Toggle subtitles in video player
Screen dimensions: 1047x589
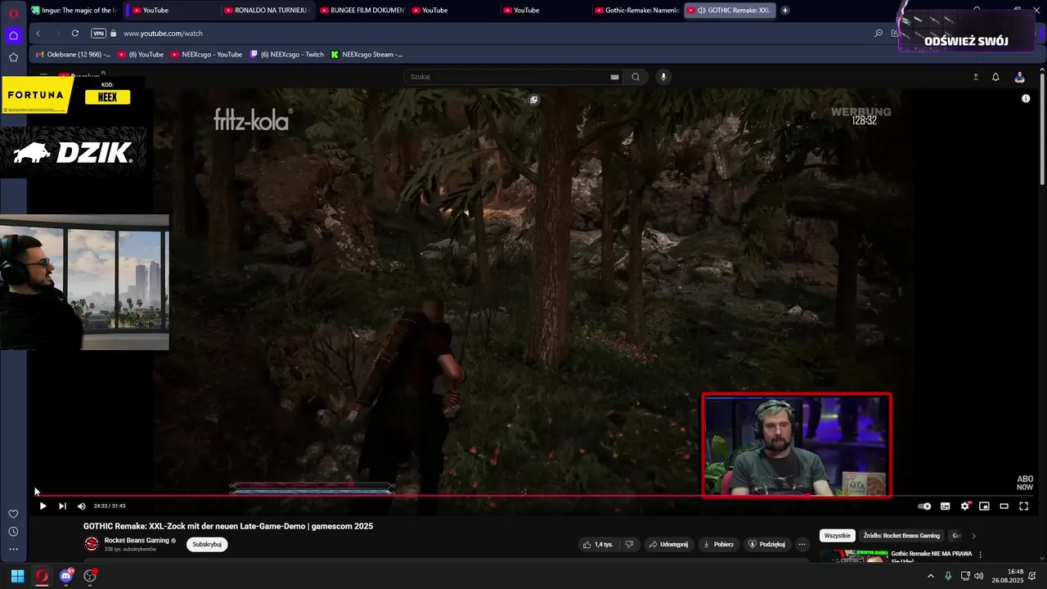(x=945, y=506)
